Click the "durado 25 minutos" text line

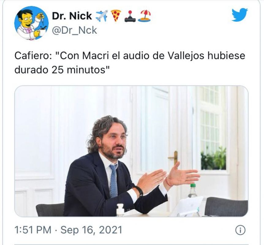tap(62, 70)
